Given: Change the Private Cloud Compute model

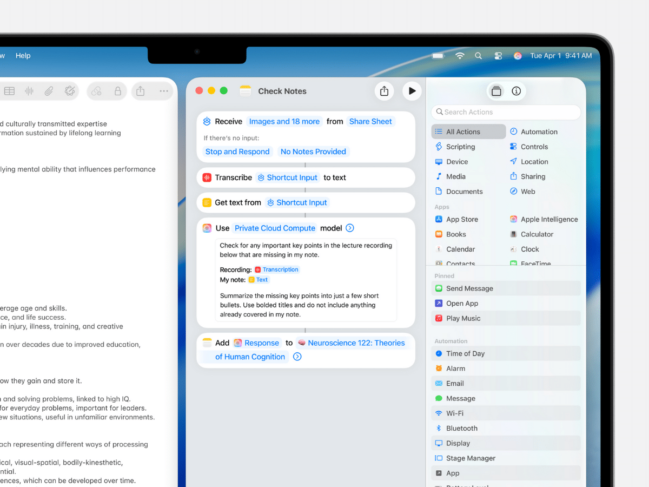Looking at the screenshot, I should [275, 228].
